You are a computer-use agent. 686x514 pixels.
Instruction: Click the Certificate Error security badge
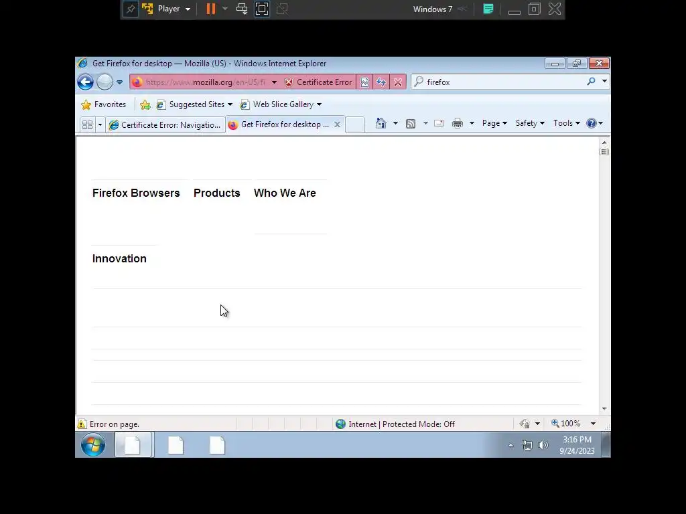tap(318, 82)
